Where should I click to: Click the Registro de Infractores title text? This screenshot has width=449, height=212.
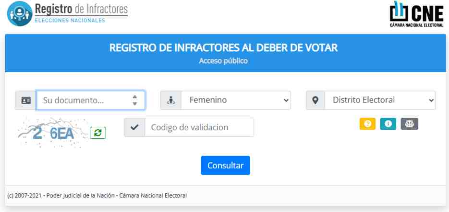(x=81, y=9)
